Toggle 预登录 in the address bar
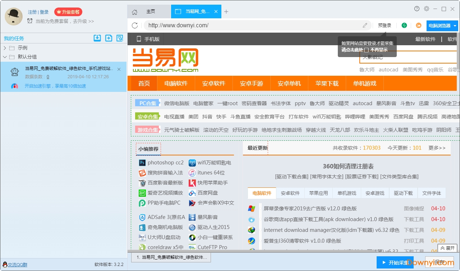This screenshot has height=271, width=460. tap(384, 25)
